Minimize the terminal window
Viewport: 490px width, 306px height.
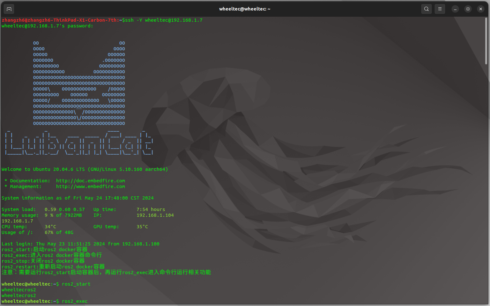pyautogui.click(x=455, y=9)
